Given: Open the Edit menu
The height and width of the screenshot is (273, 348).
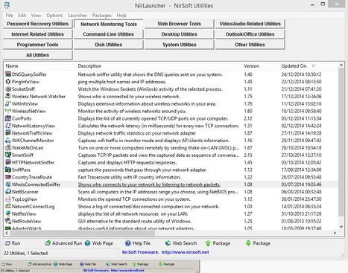Looking at the screenshot, I should point(22,16).
